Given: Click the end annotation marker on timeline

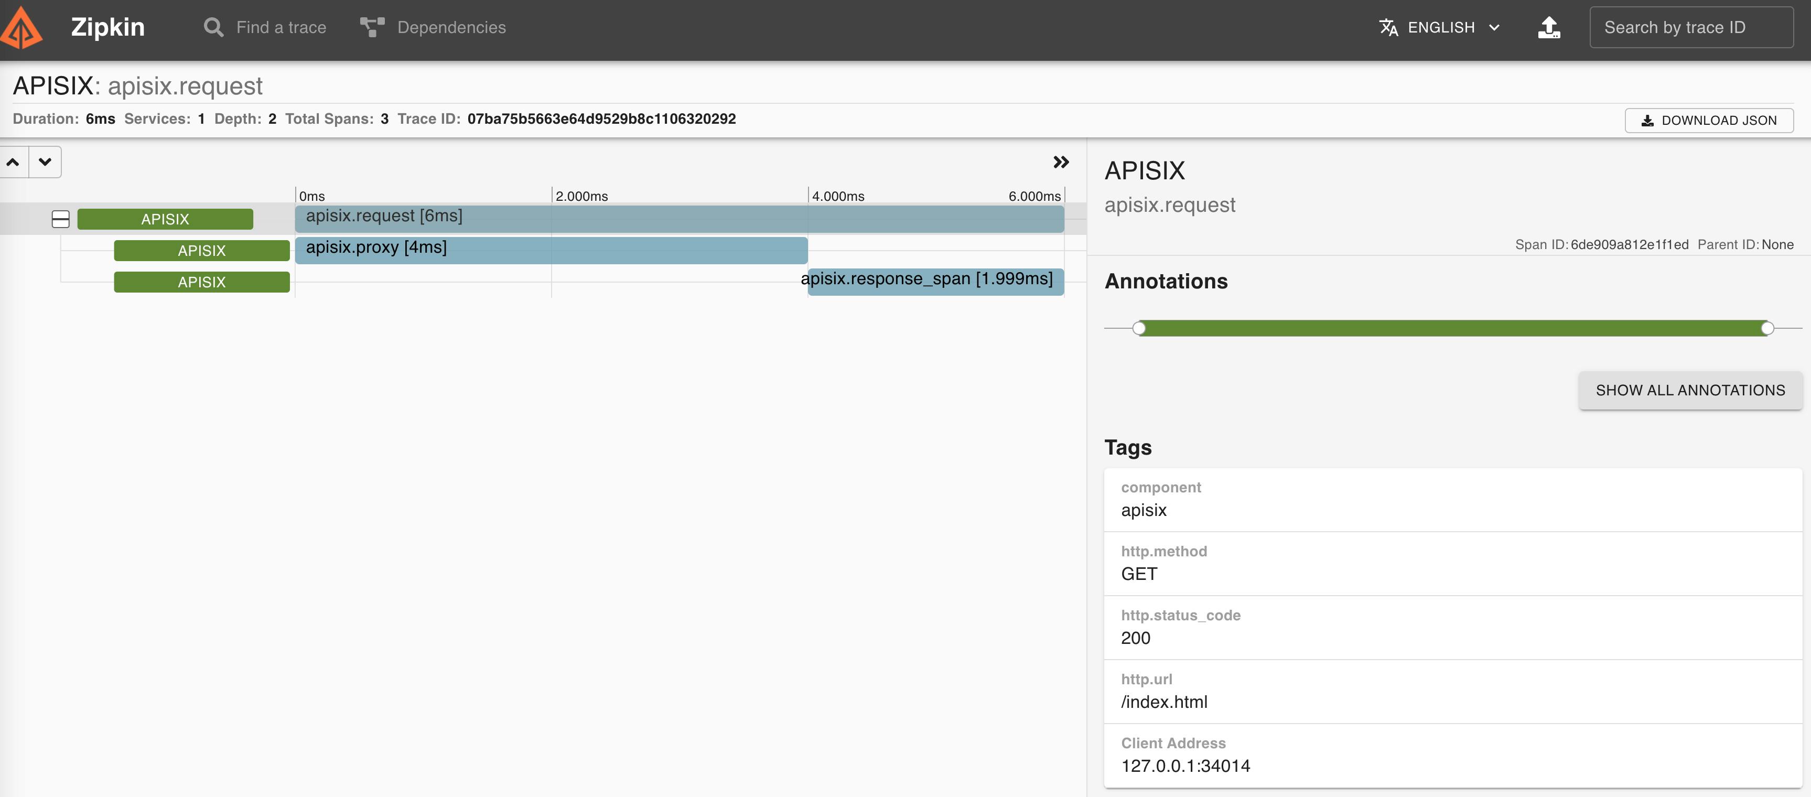Looking at the screenshot, I should tap(1767, 328).
